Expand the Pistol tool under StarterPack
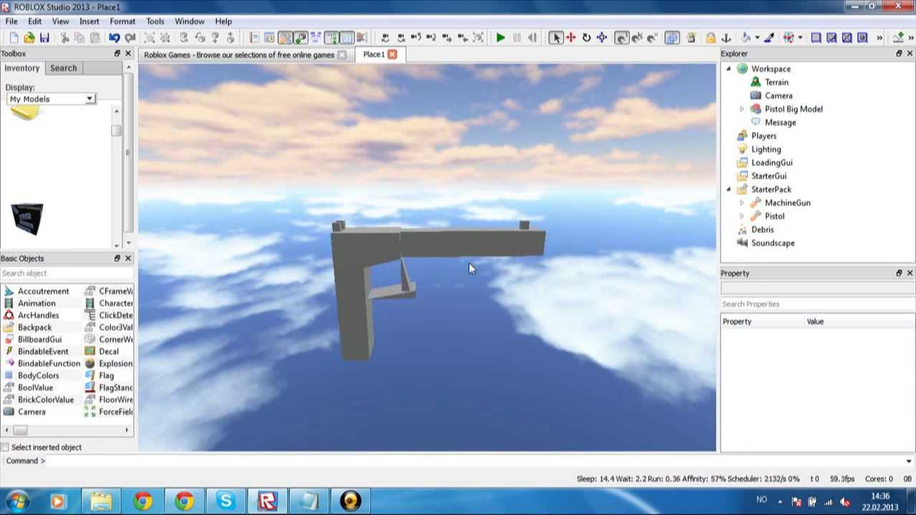Viewport: 916px width, 515px height. [x=742, y=216]
